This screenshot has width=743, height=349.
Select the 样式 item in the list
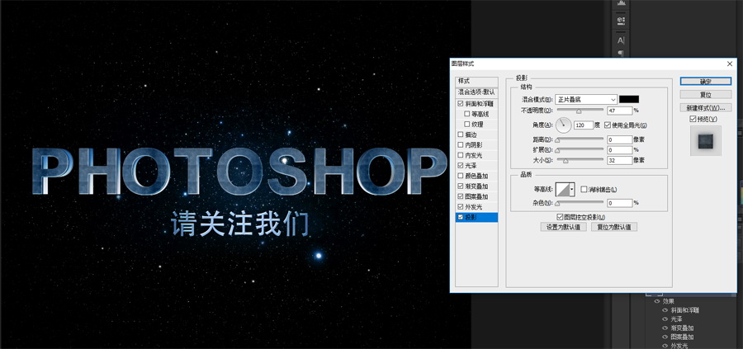(476, 82)
